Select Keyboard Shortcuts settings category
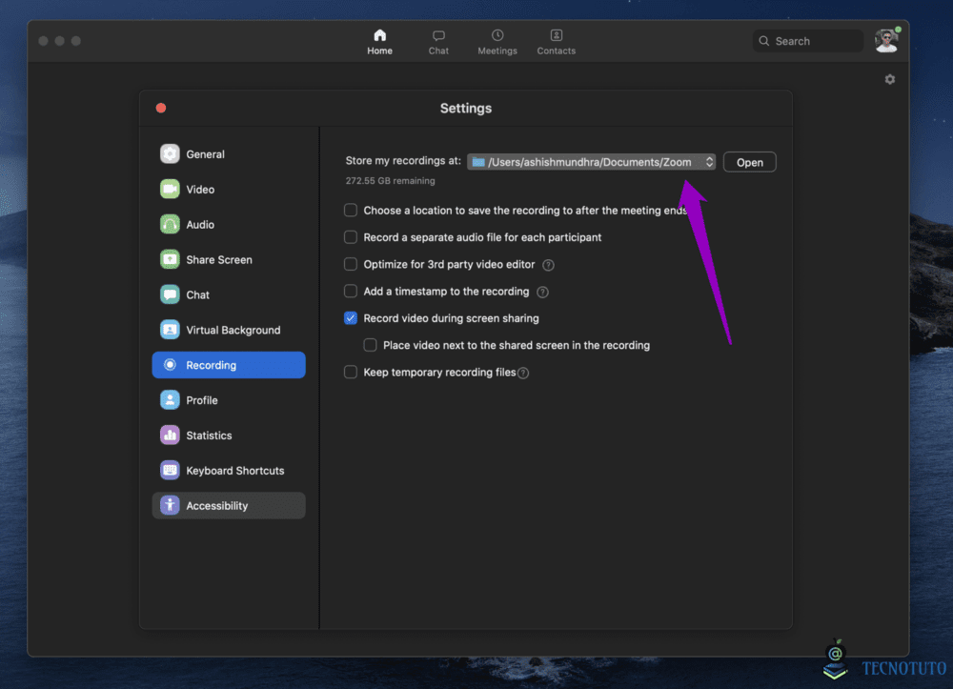Viewport: 953px width, 689px height. pyautogui.click(x=229, y=470)
